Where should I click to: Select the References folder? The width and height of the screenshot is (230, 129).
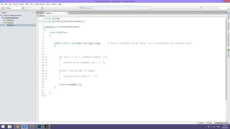click(10, 20)
